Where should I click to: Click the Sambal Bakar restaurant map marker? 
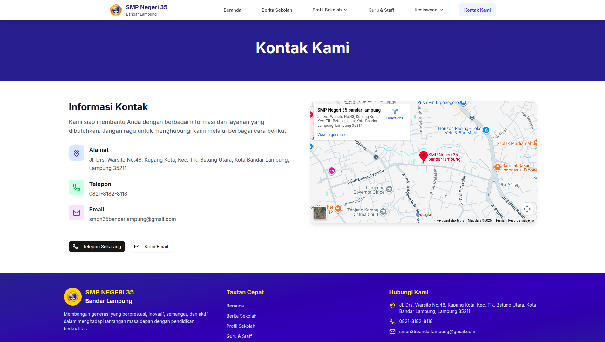click(498, 167)
